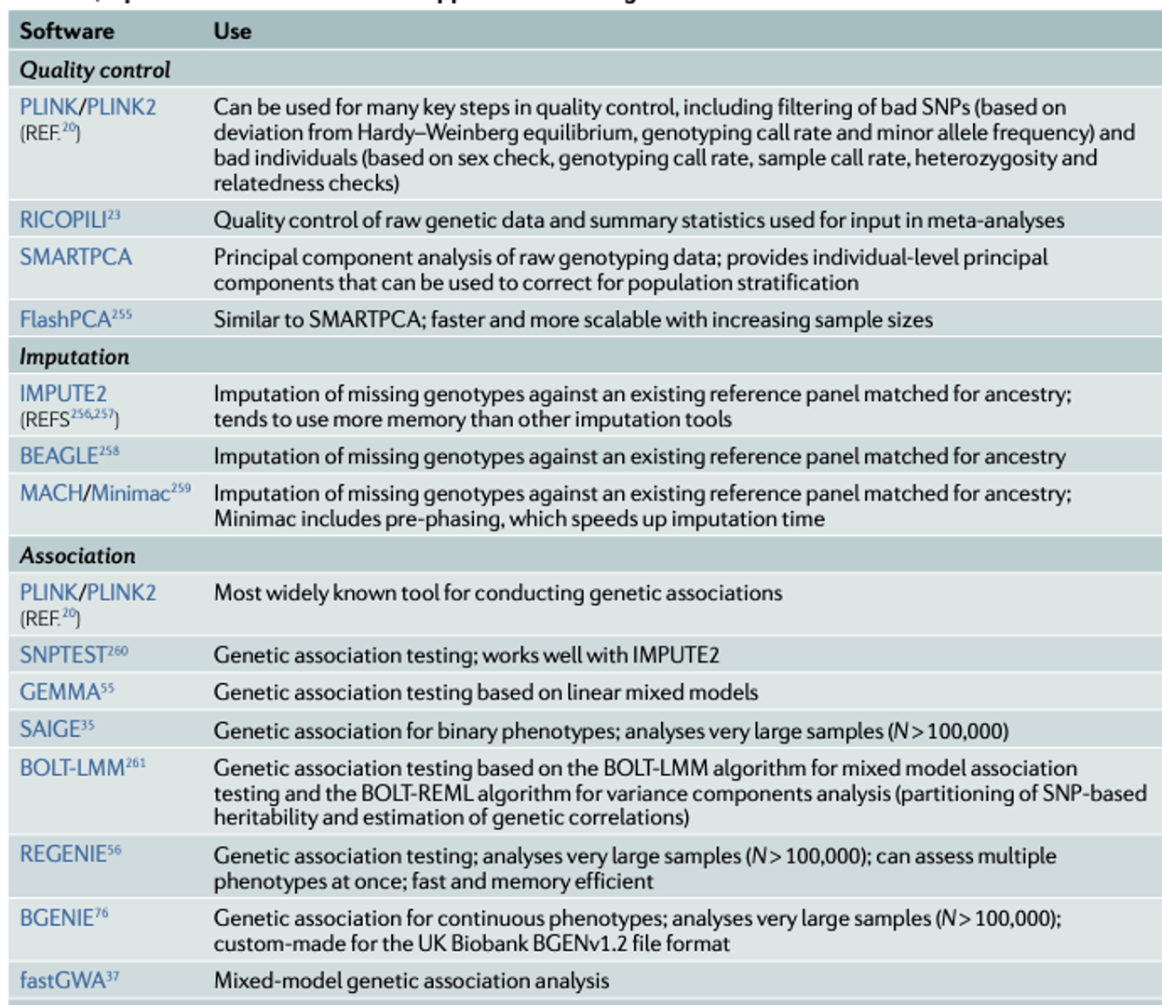Screen dimensions: 1162x1005
Task: Click the Minimac link
Action: [130, 493]
